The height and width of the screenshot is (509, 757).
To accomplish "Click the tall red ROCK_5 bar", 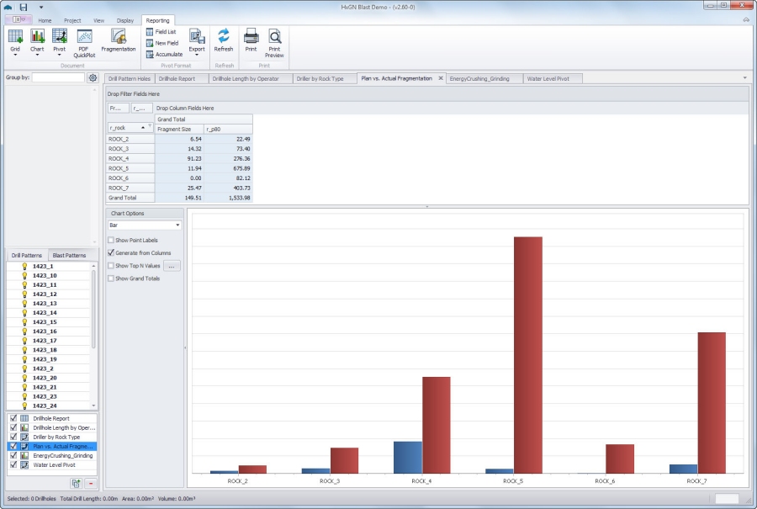I will 527,354.
